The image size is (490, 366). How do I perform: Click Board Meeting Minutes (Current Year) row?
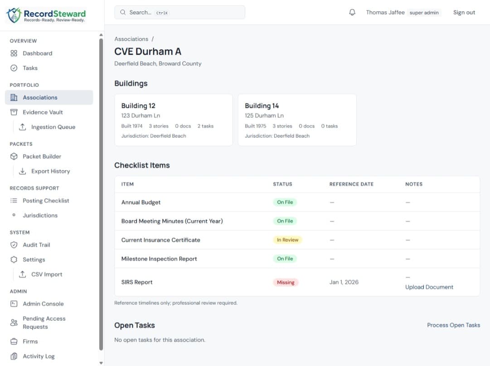pyautogui.click(x=297, y=221)
